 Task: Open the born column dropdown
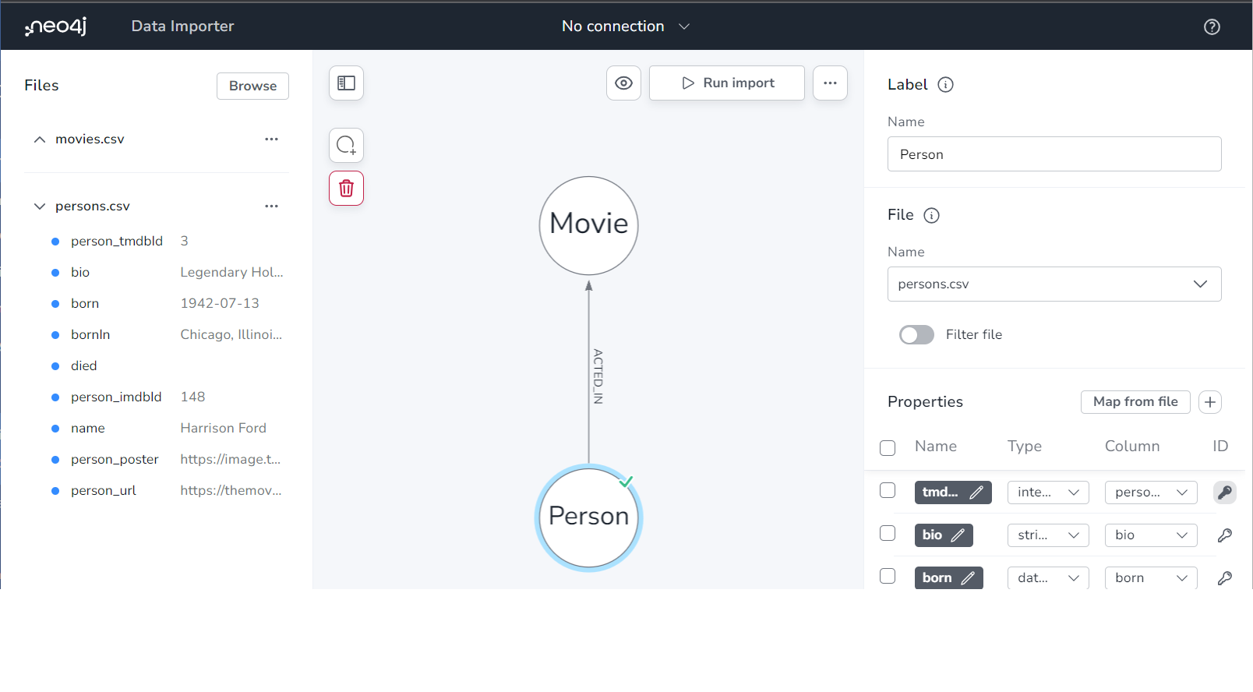[x=1151, y=578]
